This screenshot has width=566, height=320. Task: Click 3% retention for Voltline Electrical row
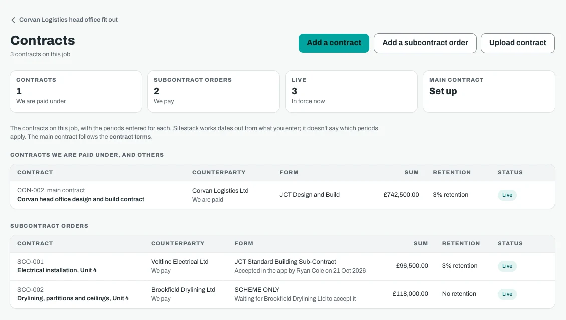pos(459,266)
